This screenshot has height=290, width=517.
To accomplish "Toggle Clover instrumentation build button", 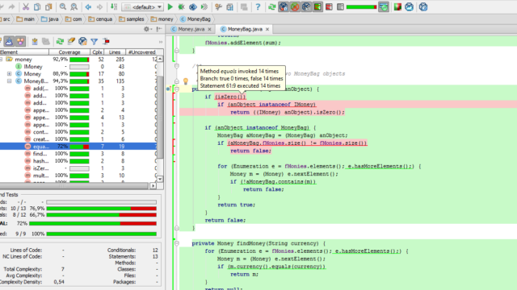I will [284, 7].
